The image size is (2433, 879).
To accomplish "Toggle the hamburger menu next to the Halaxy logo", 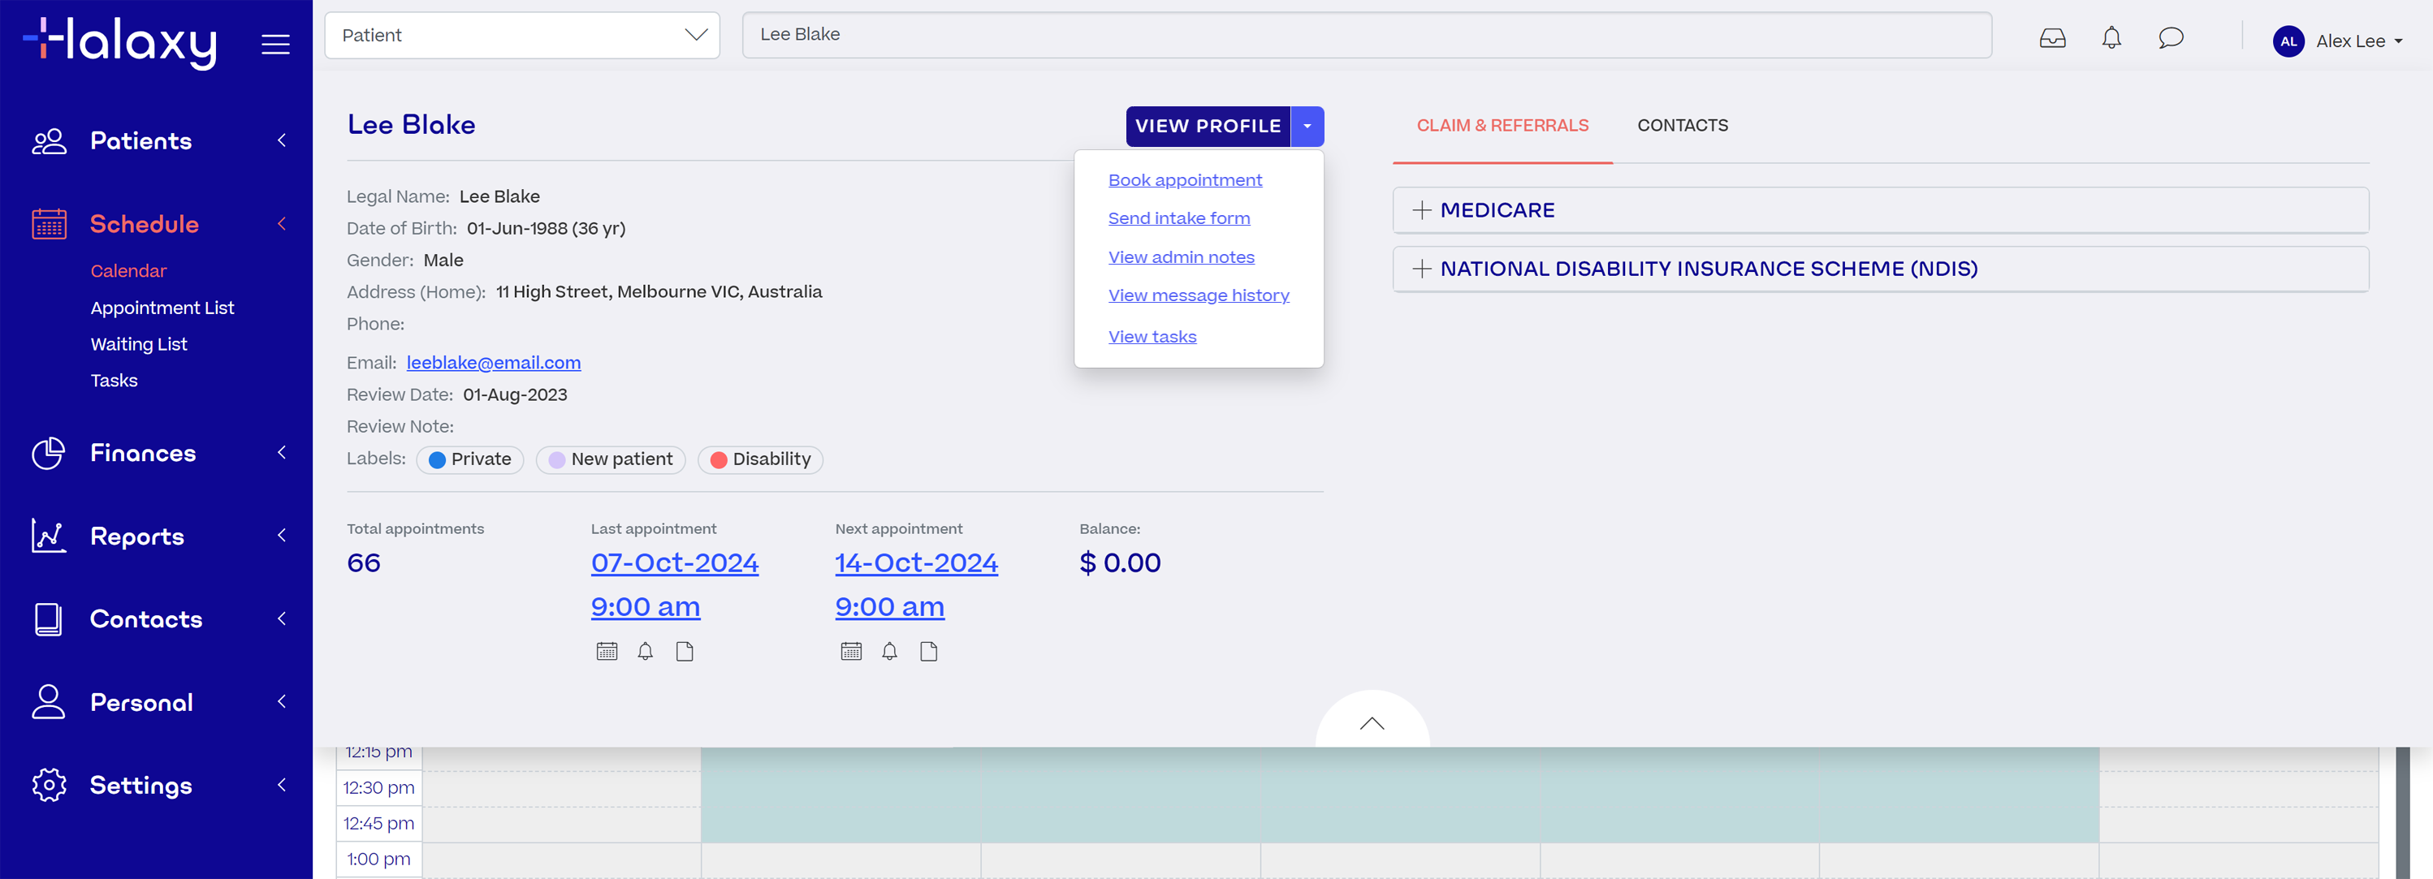I will [274, 42].
